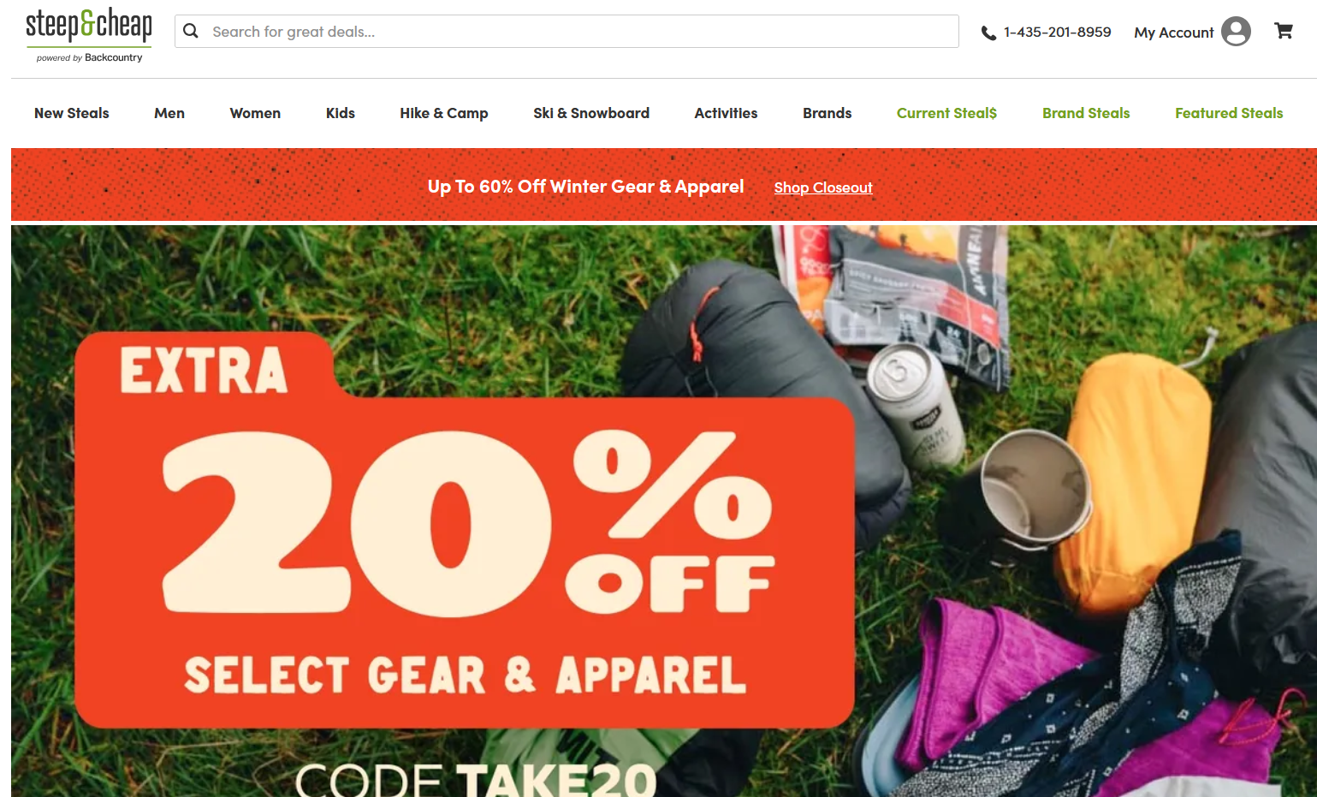Click the My Account avatar icon

click(1236, 32)
